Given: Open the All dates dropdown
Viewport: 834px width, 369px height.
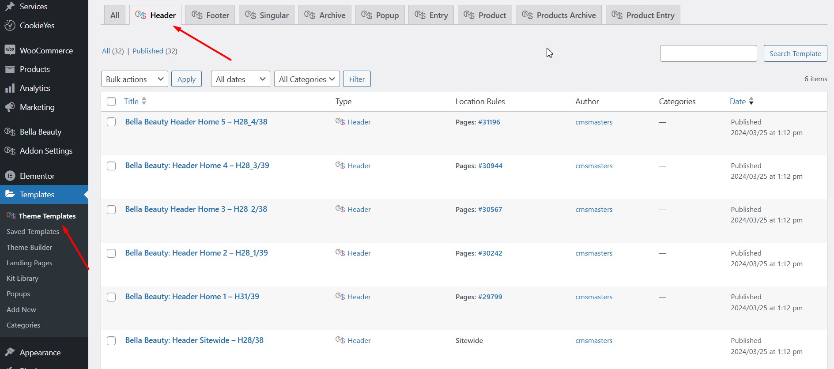Looking at the screenshot, I should tap(241, 79).
